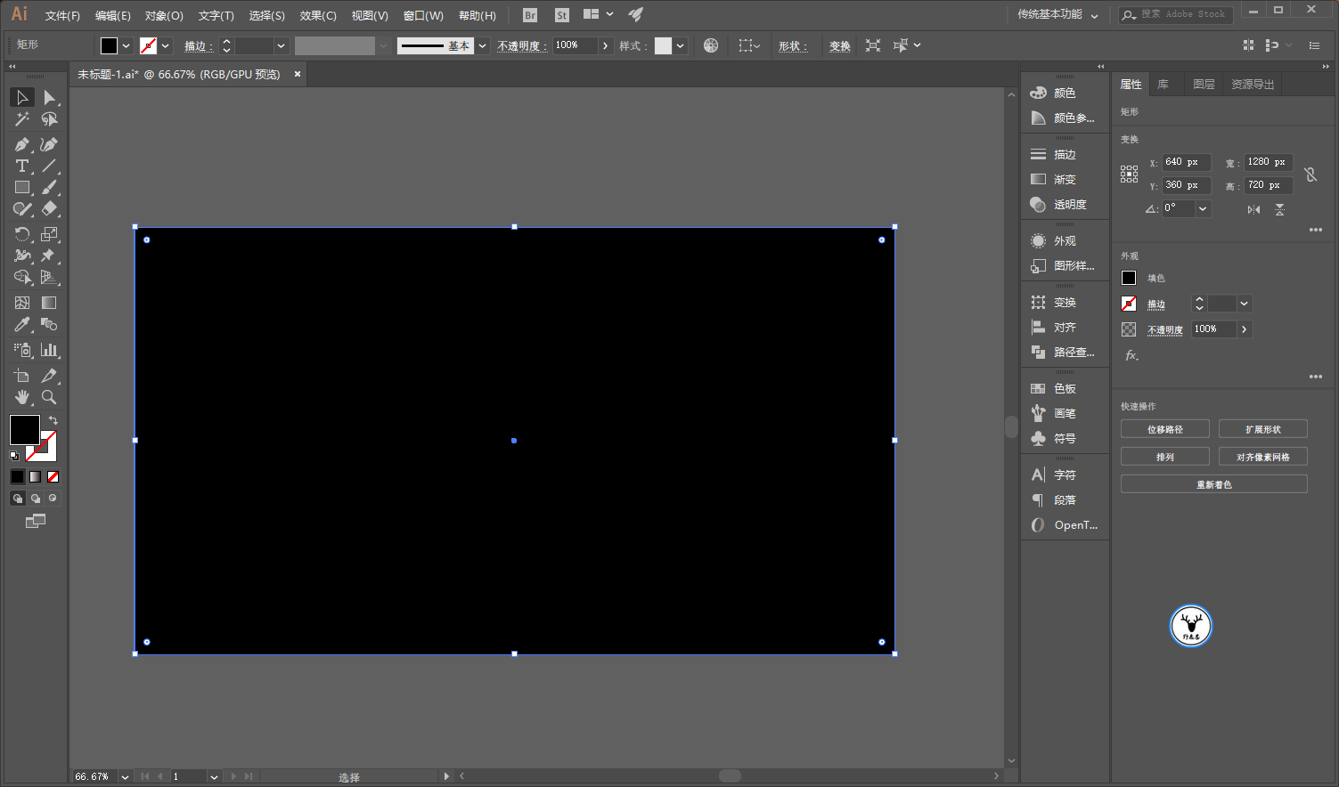Click the 排列 button
1339x787 pixels.
[x=1165, y=457]
